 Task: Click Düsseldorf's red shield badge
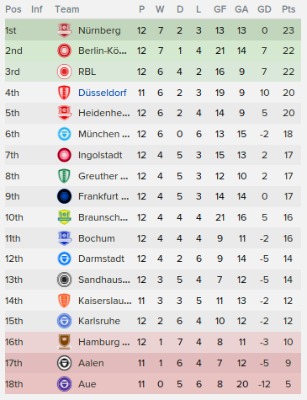64,93
